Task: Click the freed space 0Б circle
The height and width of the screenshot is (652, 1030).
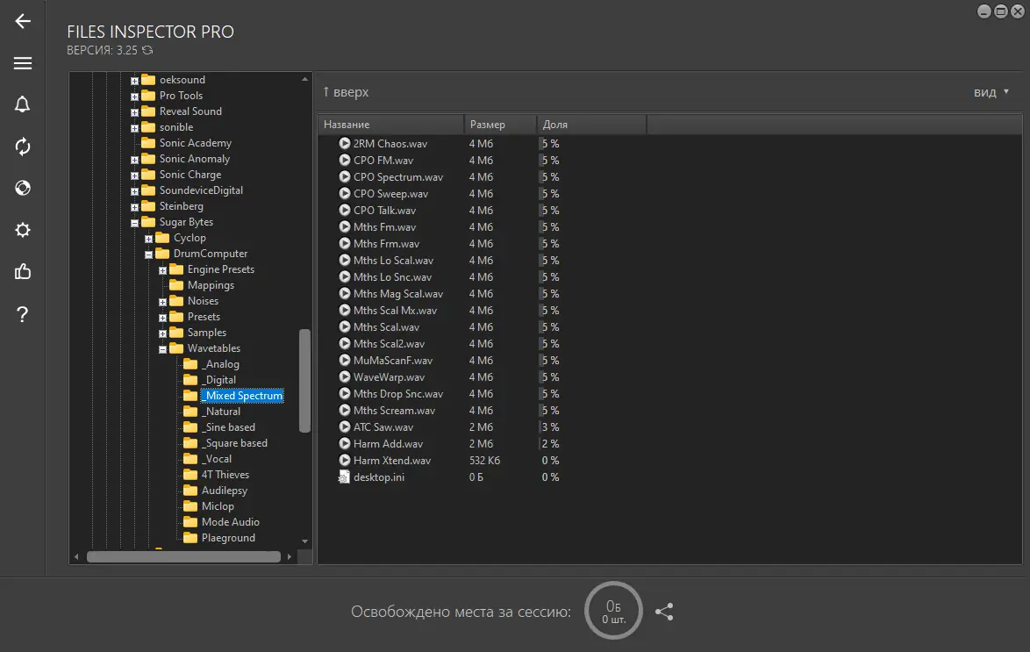Action: [x=613, y=611]
